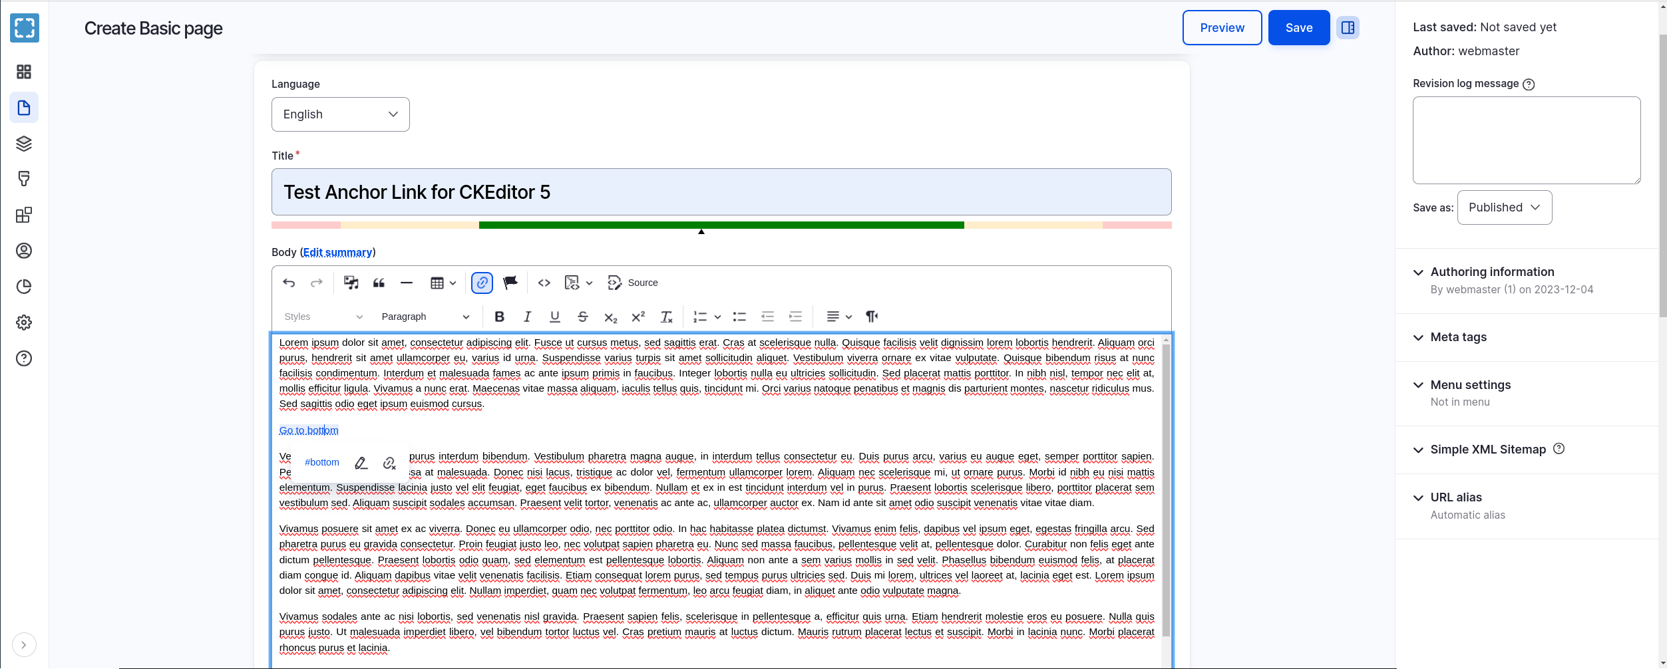Open the Save as Published dropdown
1667x669 pixels.
[1505, 207]
